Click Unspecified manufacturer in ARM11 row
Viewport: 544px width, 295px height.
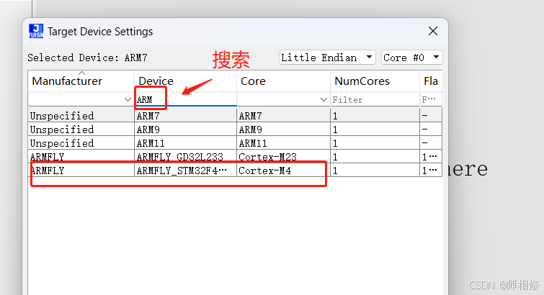[81, 143]
